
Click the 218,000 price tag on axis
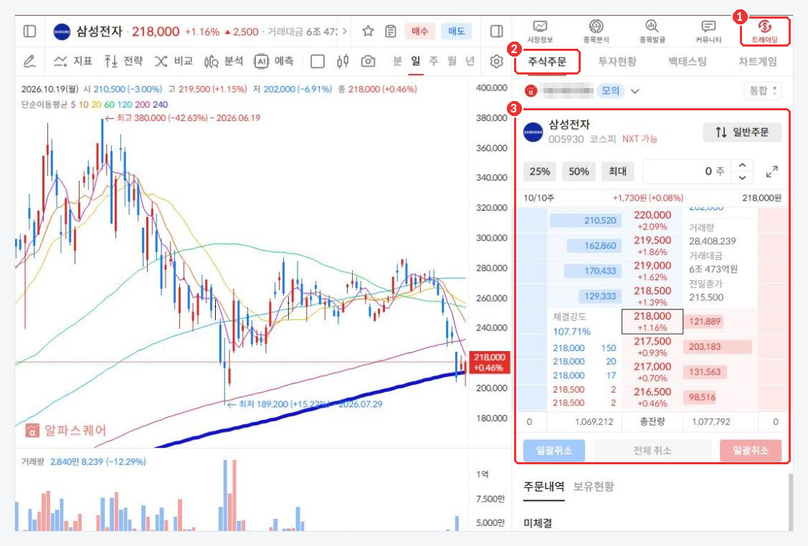[490, 362]
